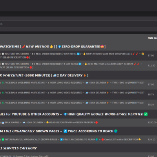
Task: Click the $24.10 rate
Action: [152, 140]
